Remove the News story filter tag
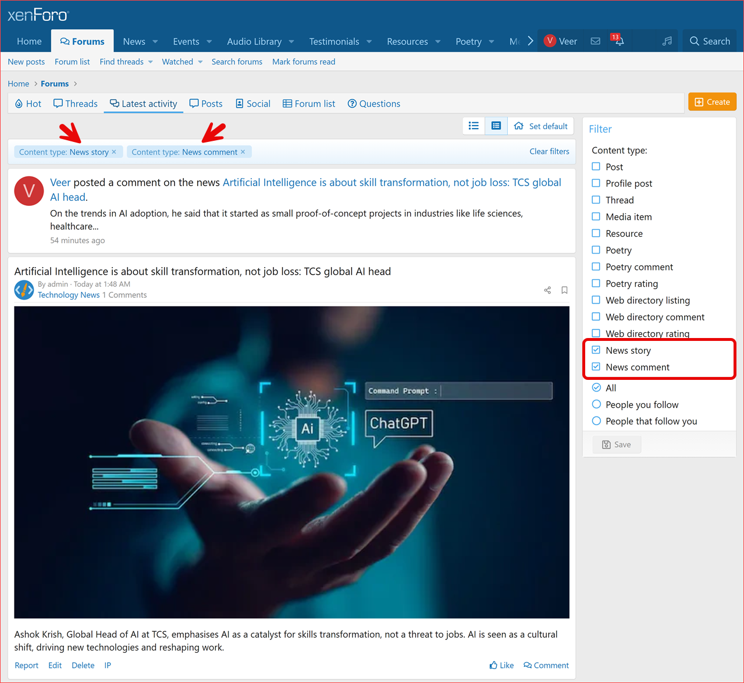Image resolution: width=744 pixels, height=683 pixels. tap(114, 152)
